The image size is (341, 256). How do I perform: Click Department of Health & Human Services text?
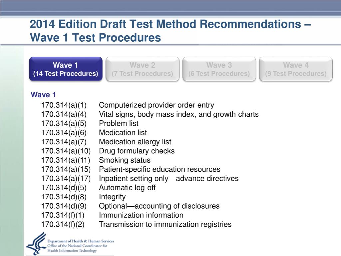click(81, 241)
